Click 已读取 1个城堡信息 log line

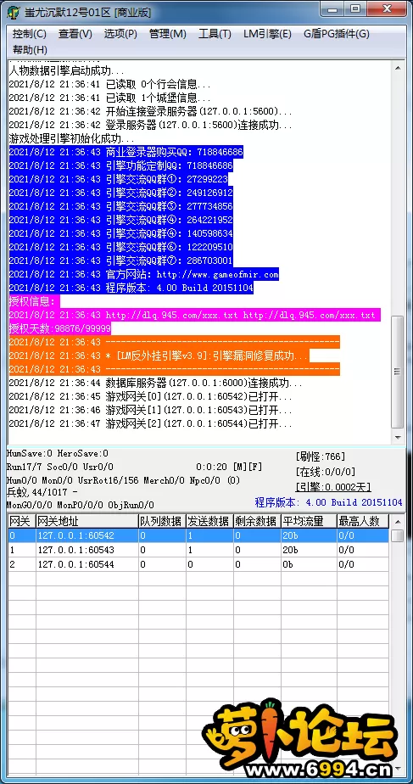[x=109, y=98]
